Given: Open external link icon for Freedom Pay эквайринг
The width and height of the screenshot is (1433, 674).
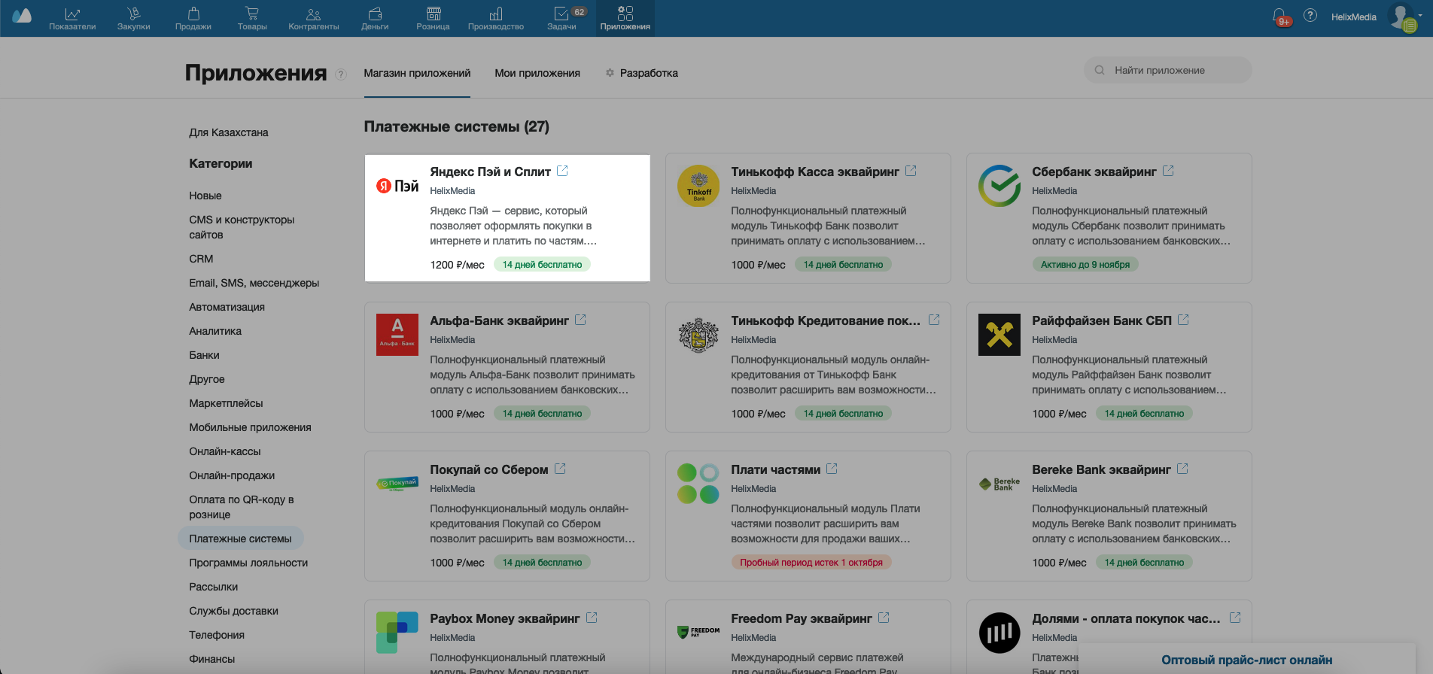Looking at the screenshot, I should coord(884,618).
